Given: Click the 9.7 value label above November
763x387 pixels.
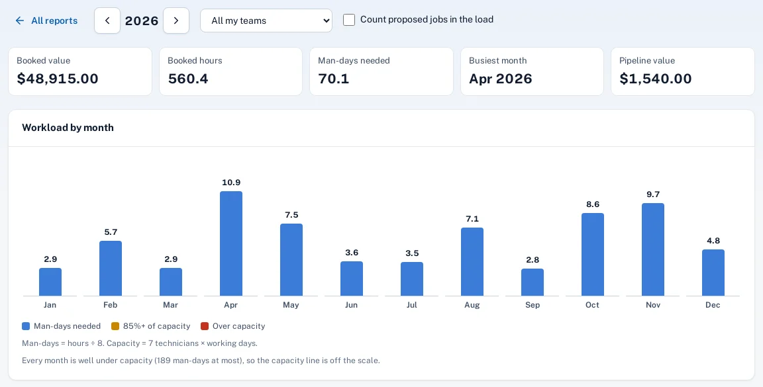Looking at the screenshot, I should 653,194.
